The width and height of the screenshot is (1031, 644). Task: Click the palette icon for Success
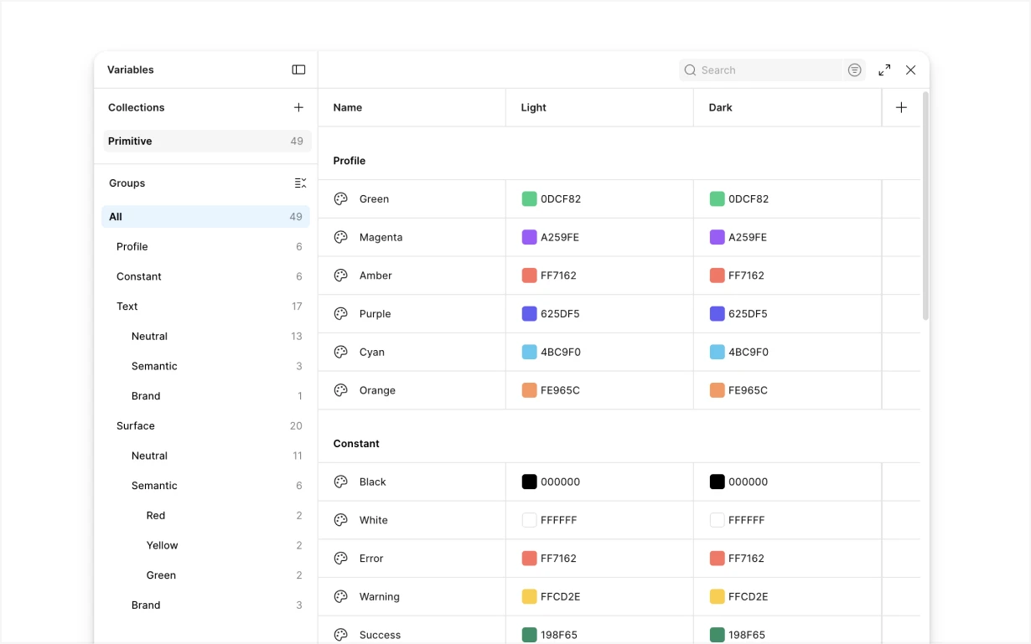click(340, 635)
